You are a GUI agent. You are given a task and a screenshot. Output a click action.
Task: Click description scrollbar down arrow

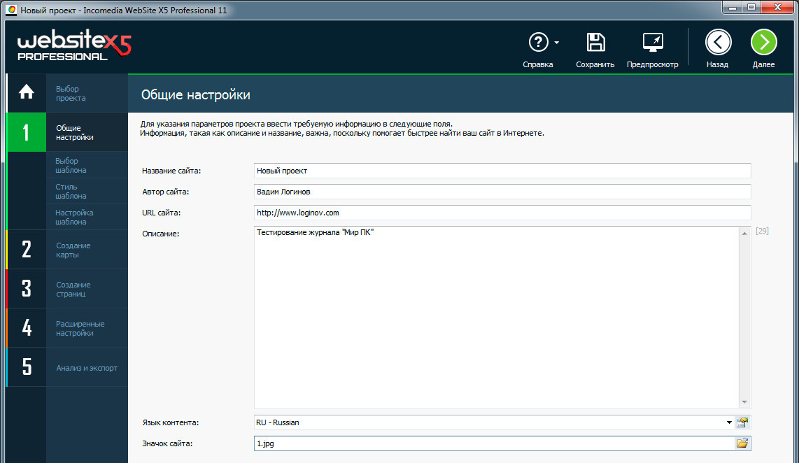[744, 402]
